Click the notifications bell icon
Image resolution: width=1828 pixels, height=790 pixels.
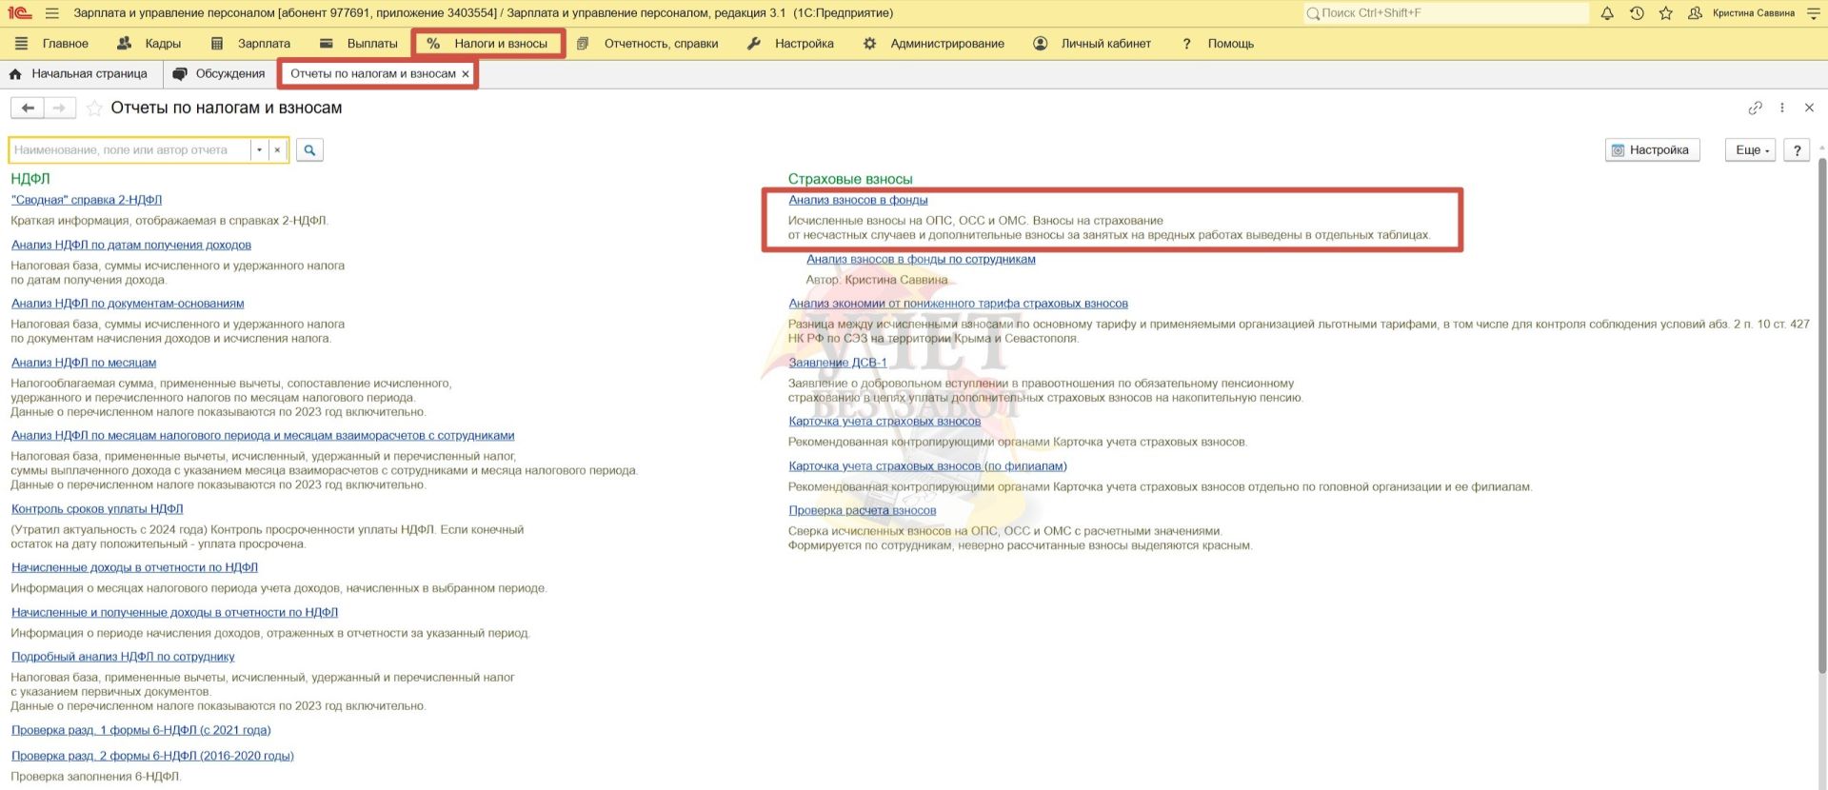1607,13
